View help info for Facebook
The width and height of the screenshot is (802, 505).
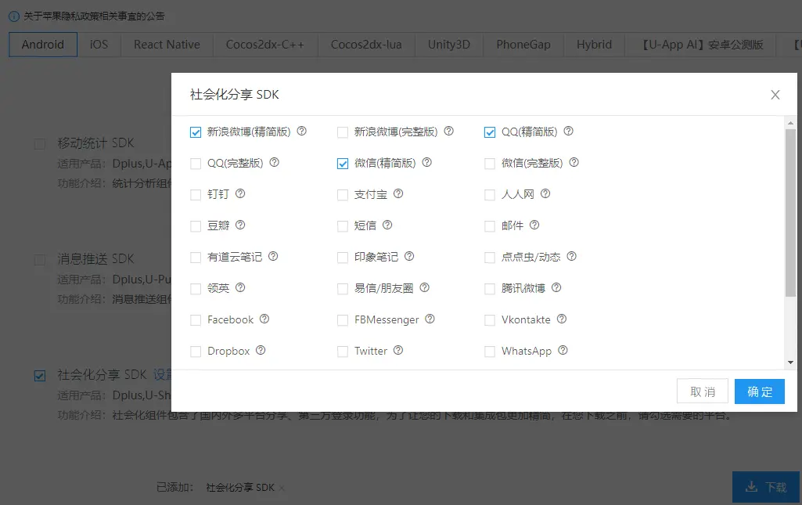(264, 319)
